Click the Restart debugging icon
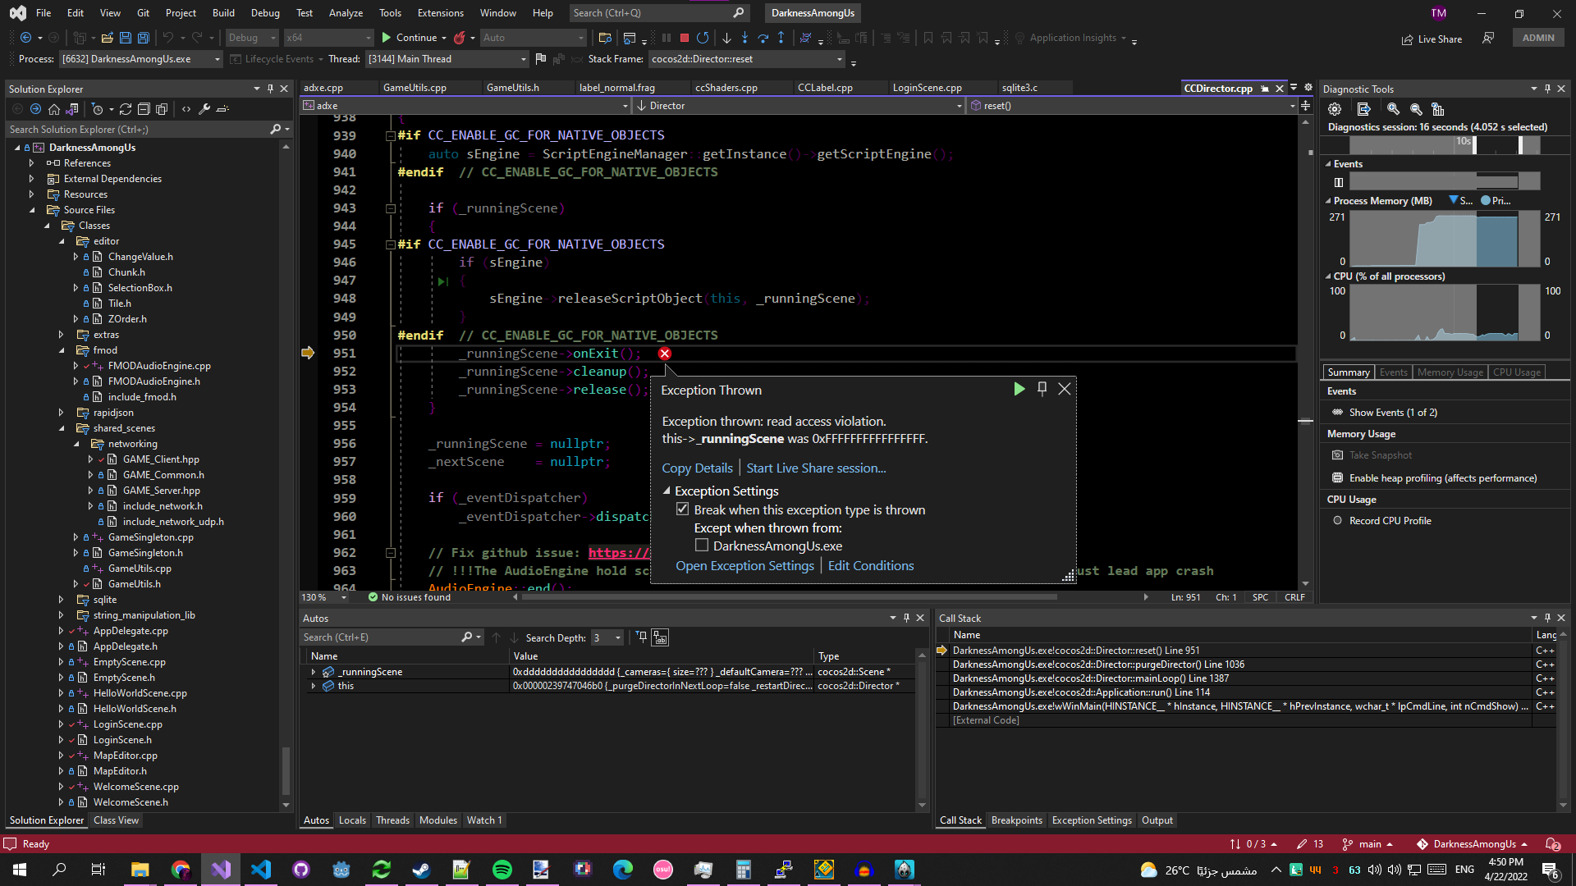Screen dimensions: 1576x886 coord(703,38)
